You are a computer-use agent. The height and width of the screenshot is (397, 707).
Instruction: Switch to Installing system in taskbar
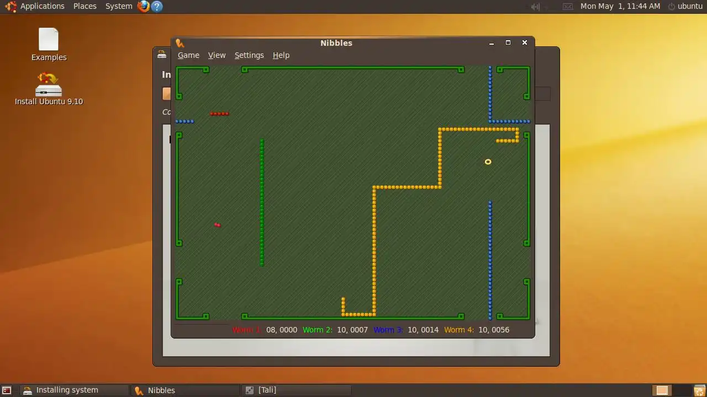coord(74,390)
